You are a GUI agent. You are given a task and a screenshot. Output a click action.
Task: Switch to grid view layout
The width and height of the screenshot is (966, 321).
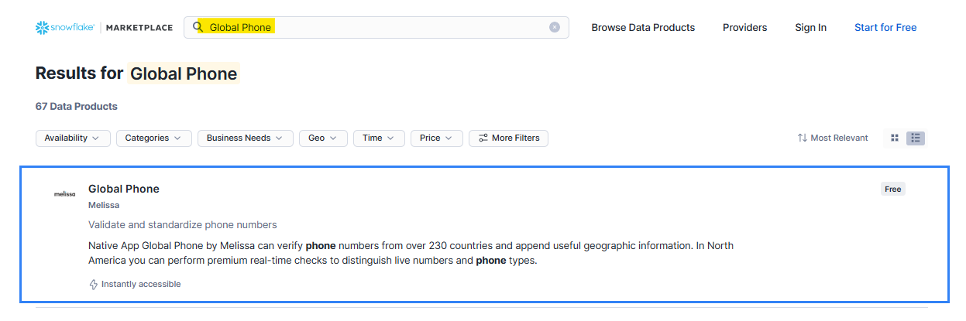click(x=895, y=138)
